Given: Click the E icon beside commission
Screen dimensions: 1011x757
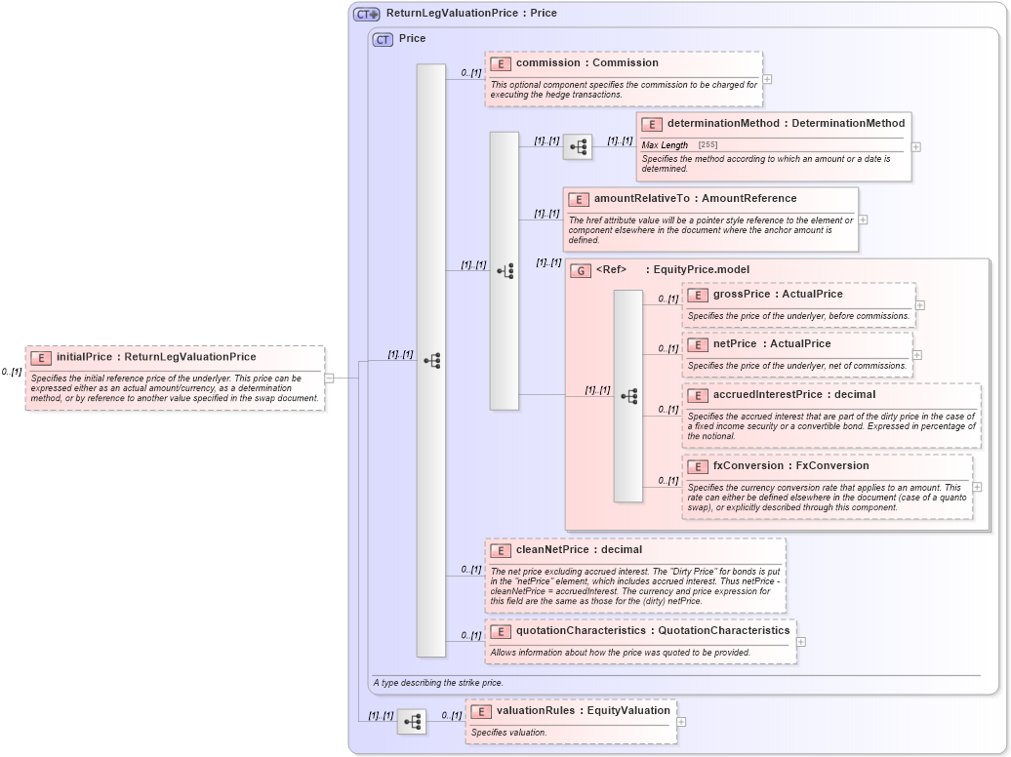Looking at the screenshot, I should 501,63.
